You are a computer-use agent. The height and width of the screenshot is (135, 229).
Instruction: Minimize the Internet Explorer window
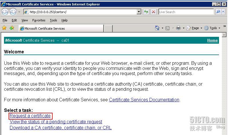[214, 4]
